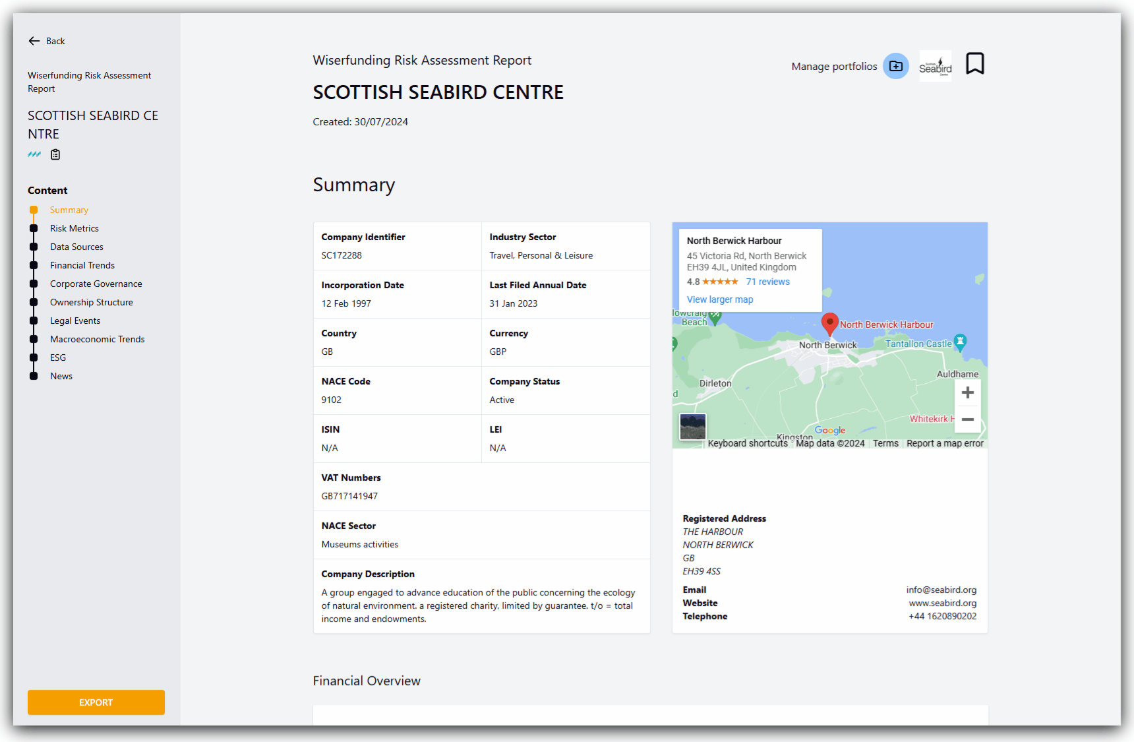Jump to Macroeconomic Trends section
This screenshot has height=742, width=1134.
coord(98,339)
